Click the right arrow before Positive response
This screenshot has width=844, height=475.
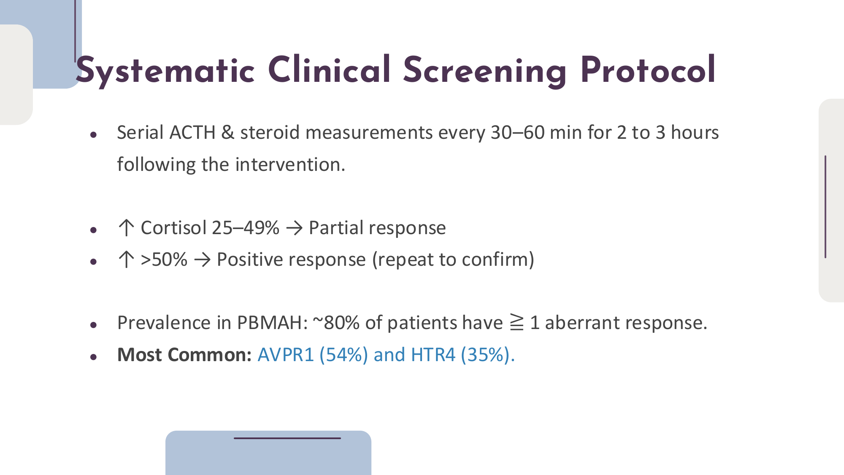tap(202, 260)
